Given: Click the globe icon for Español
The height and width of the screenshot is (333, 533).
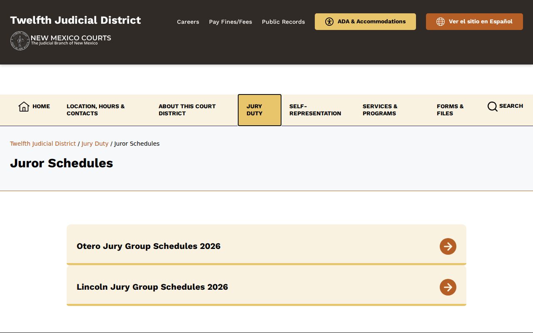Looking at the screenshot, I should pyautogui.click(x=441, y=22).
